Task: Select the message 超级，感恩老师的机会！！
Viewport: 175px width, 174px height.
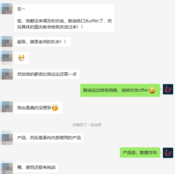Action: 42,42
